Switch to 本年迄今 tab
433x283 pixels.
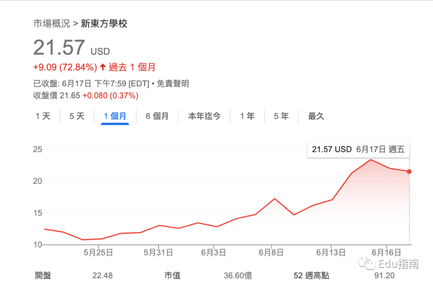point(204,116)
